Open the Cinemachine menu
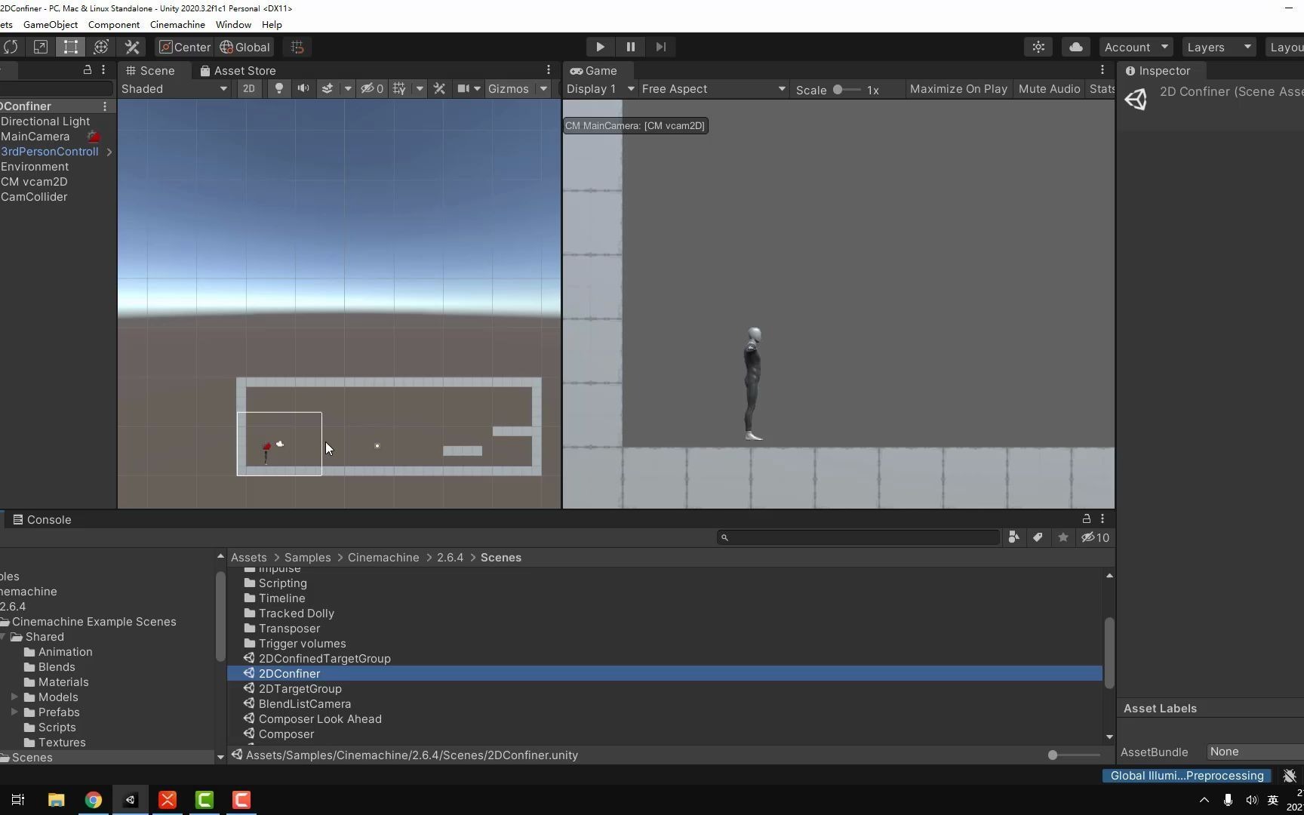This screenshot has width=1304, height=815. click(x=177, y=24)
